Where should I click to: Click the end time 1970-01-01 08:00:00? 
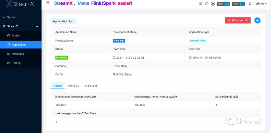click(x=207, y=58)
